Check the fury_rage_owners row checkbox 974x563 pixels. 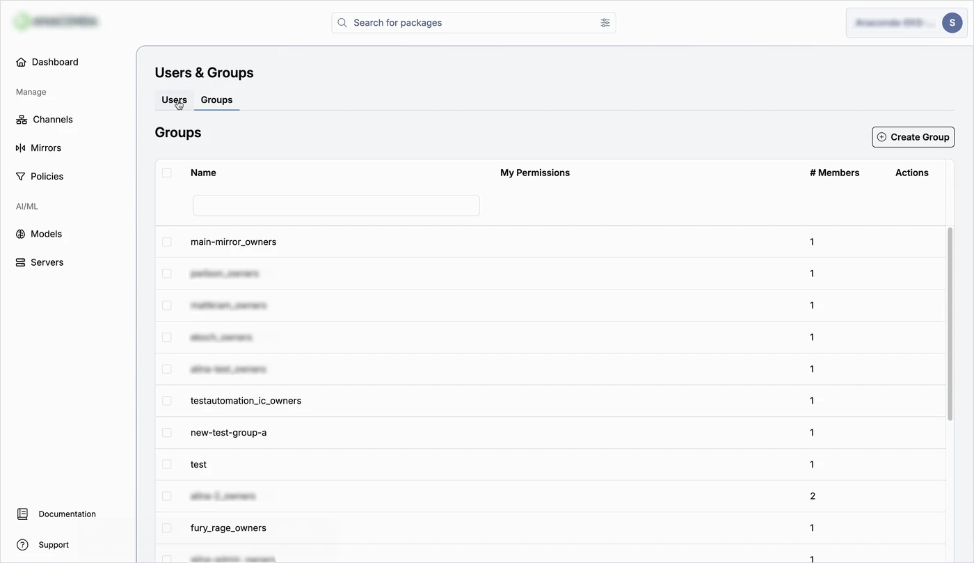tap(167, 528)
